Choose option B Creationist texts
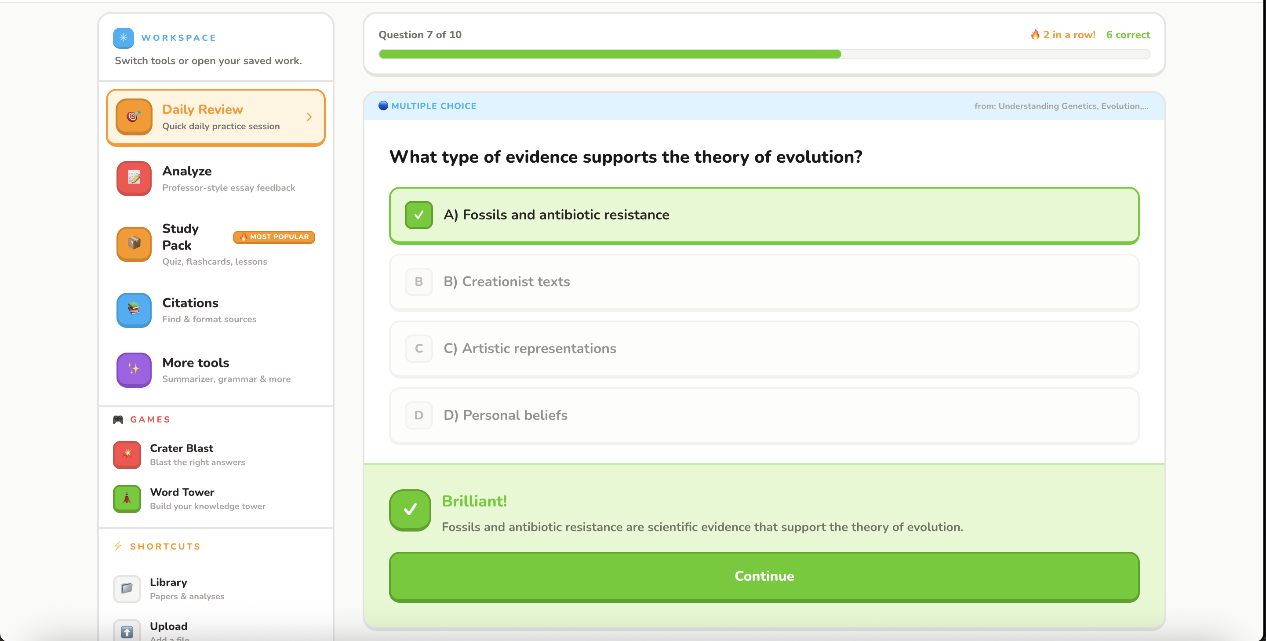 coord(764,282)
